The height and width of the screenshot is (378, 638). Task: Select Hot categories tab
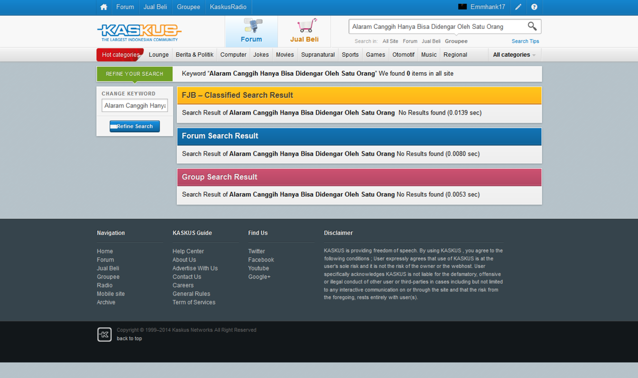tap(120, 55)
